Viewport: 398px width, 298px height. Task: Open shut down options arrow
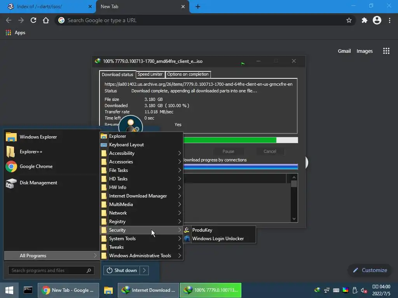point(144,270)
